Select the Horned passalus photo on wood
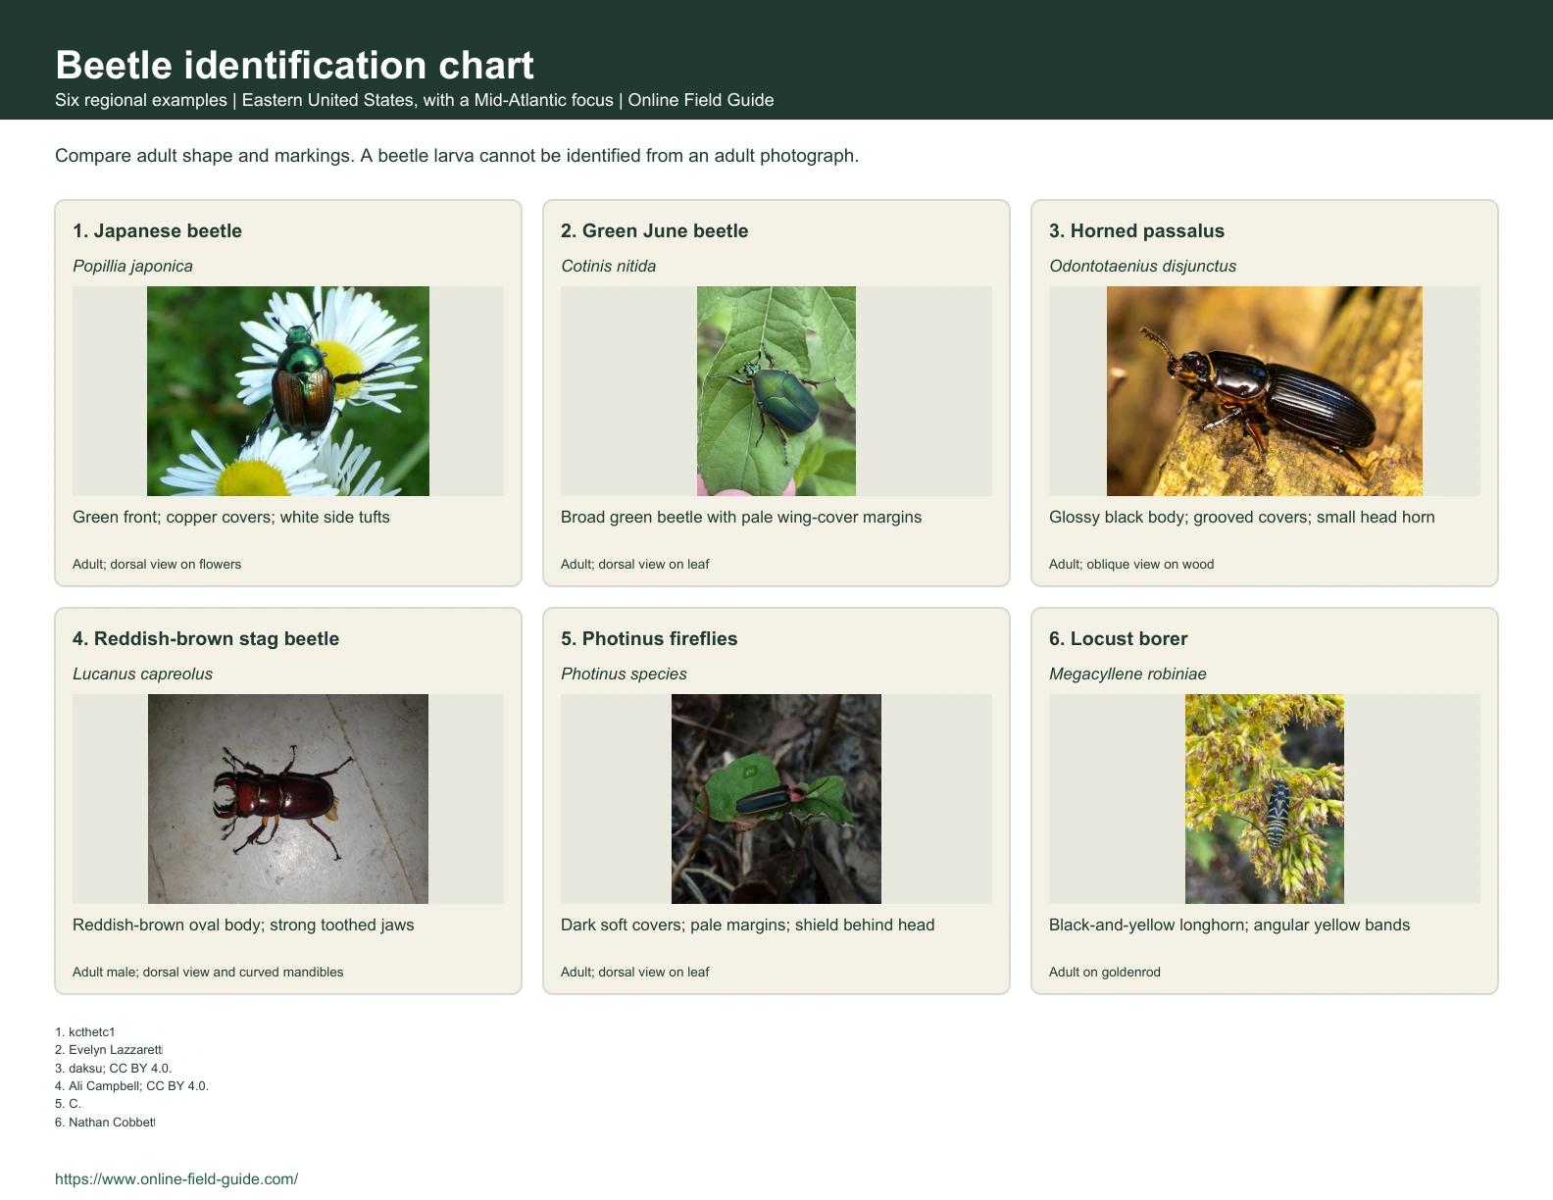 [1265, 391]
